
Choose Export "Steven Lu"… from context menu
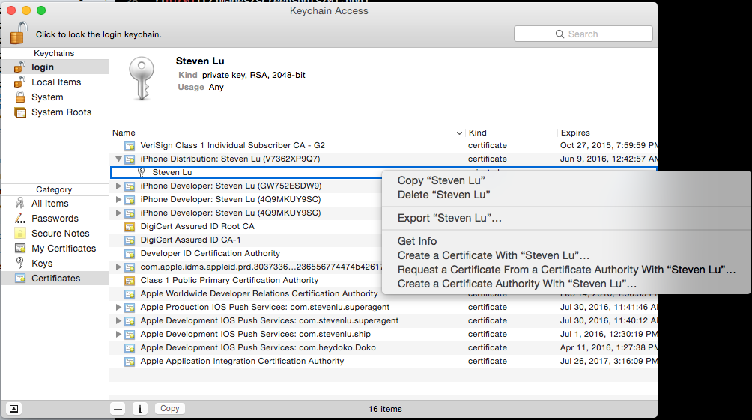pyautogui.click(x=449, y=219)
